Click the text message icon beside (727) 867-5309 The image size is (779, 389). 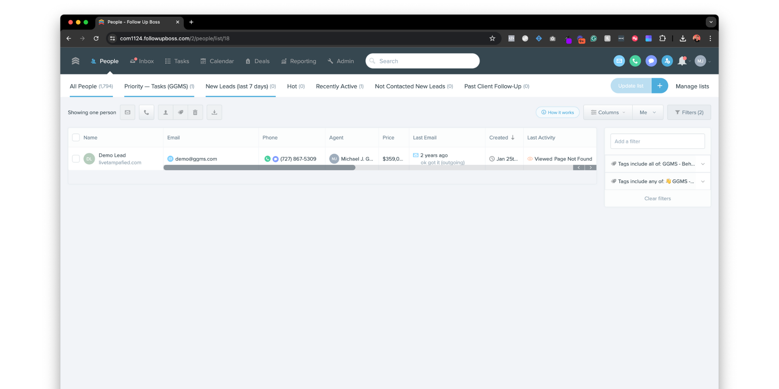point(275,159)
